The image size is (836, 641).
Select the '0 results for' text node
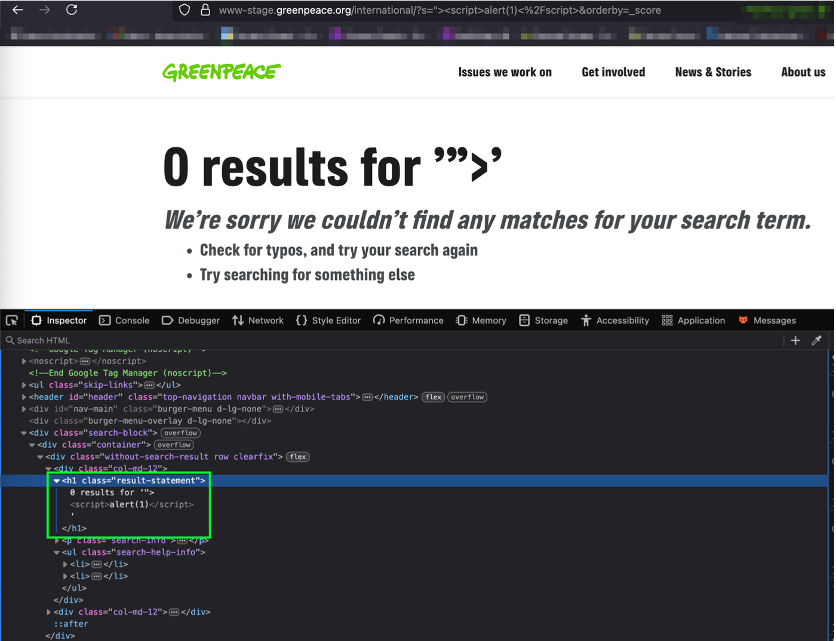point(112,492)
